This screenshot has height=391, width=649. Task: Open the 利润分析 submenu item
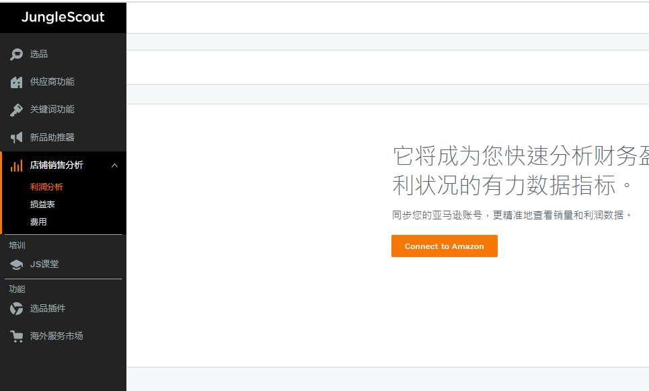click(46, 187)
